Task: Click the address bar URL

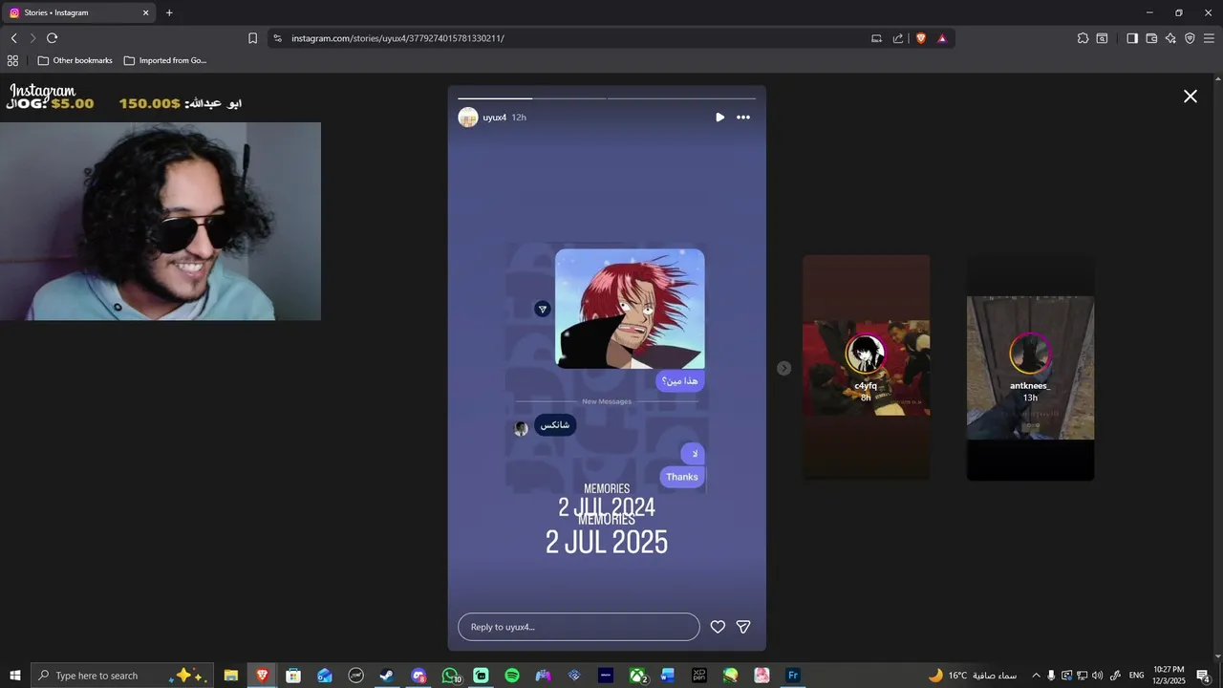Action: [397, 38]
